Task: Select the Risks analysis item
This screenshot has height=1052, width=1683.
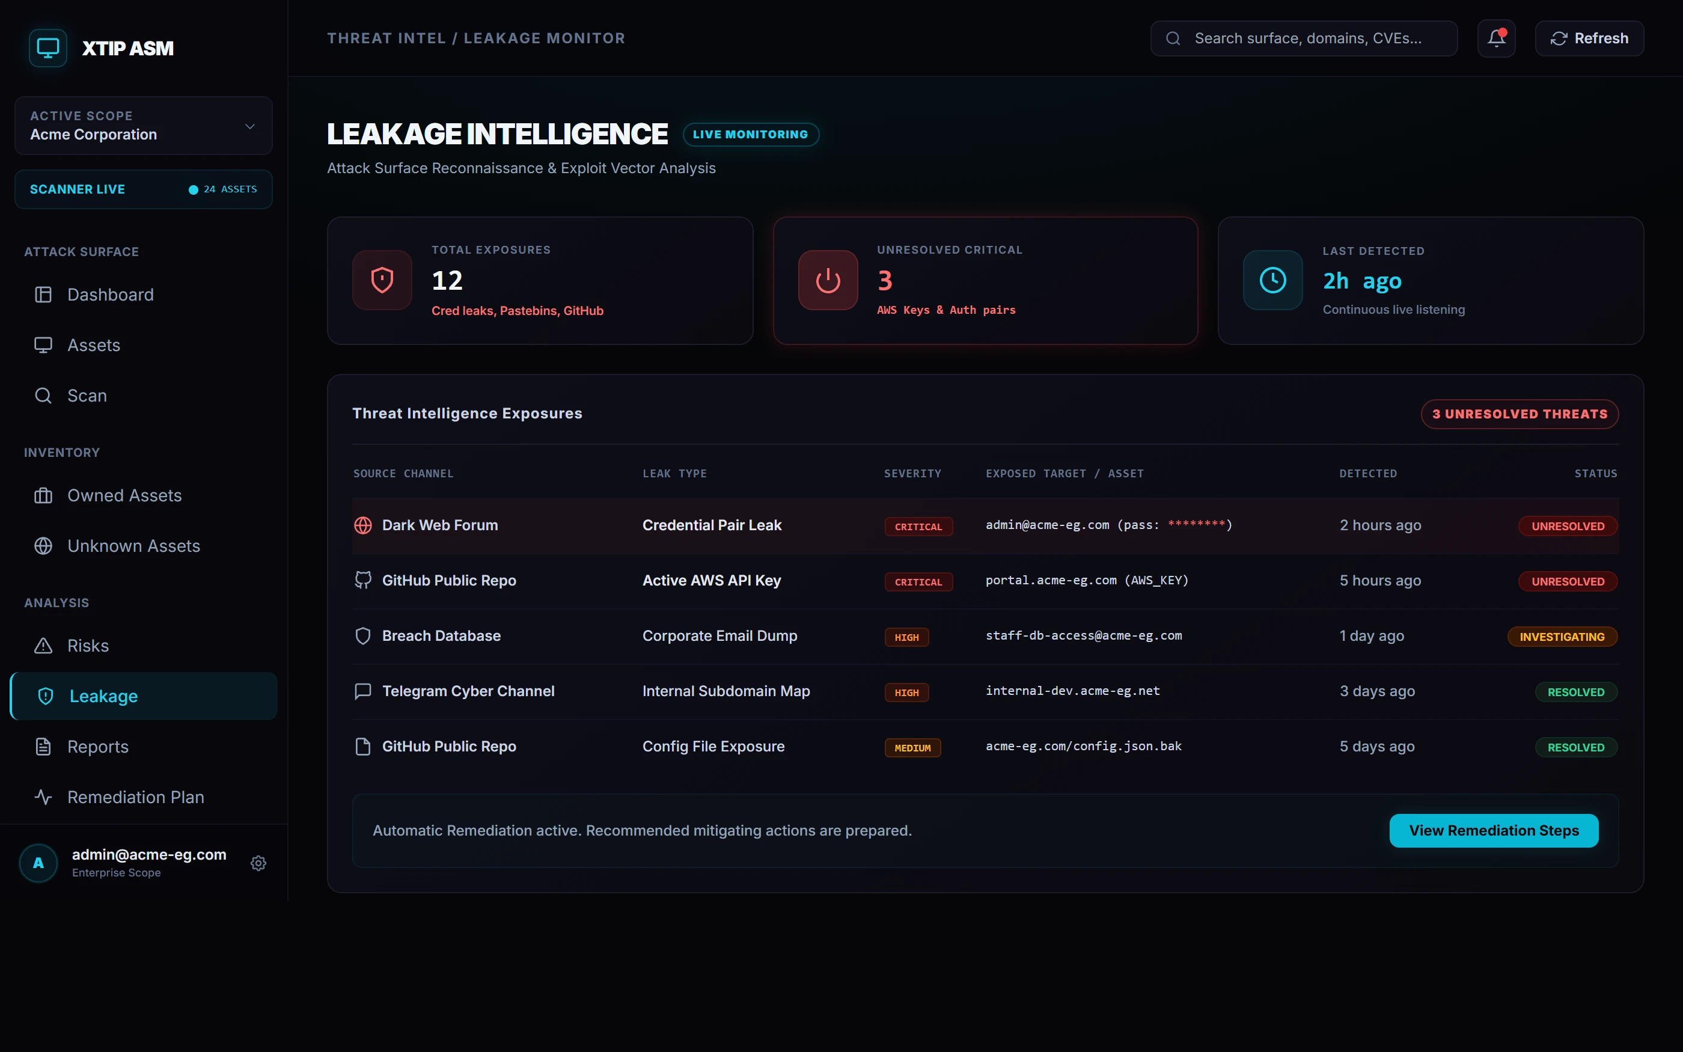Action: [x=143, y=646]
